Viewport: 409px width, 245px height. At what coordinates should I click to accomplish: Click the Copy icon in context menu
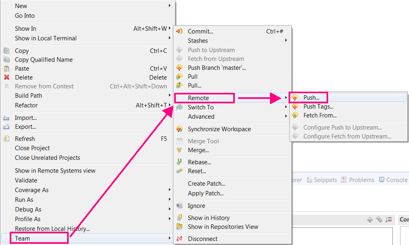pos(6,50)
